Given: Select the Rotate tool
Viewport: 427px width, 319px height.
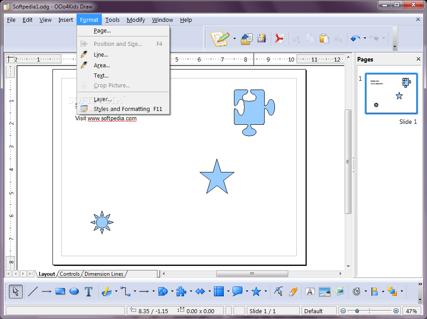Looking at the screenshot, I should [356, 291].
